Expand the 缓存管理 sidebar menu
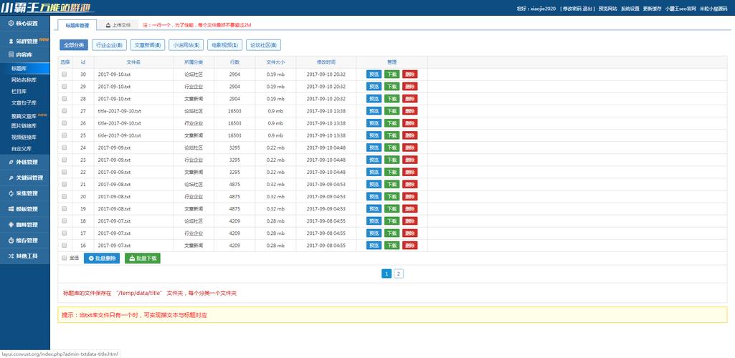The image size is (735, 358). [x=27, y=241]
